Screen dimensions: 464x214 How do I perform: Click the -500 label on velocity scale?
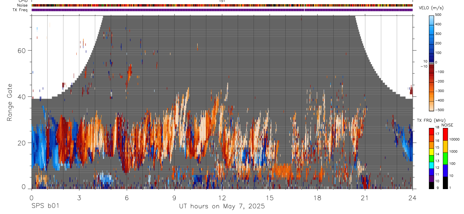click(440, 109)
